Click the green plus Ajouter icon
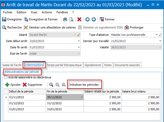Image resolution: width=164 pixels, height=122 pixels. tap(7, 85)
